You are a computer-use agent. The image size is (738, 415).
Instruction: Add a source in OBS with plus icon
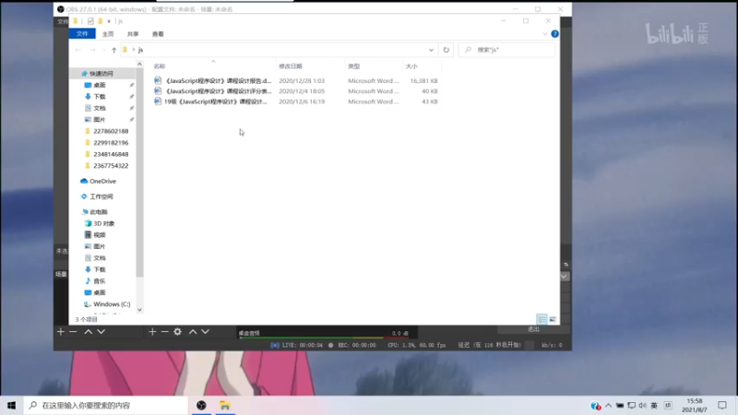coord(152,332)
